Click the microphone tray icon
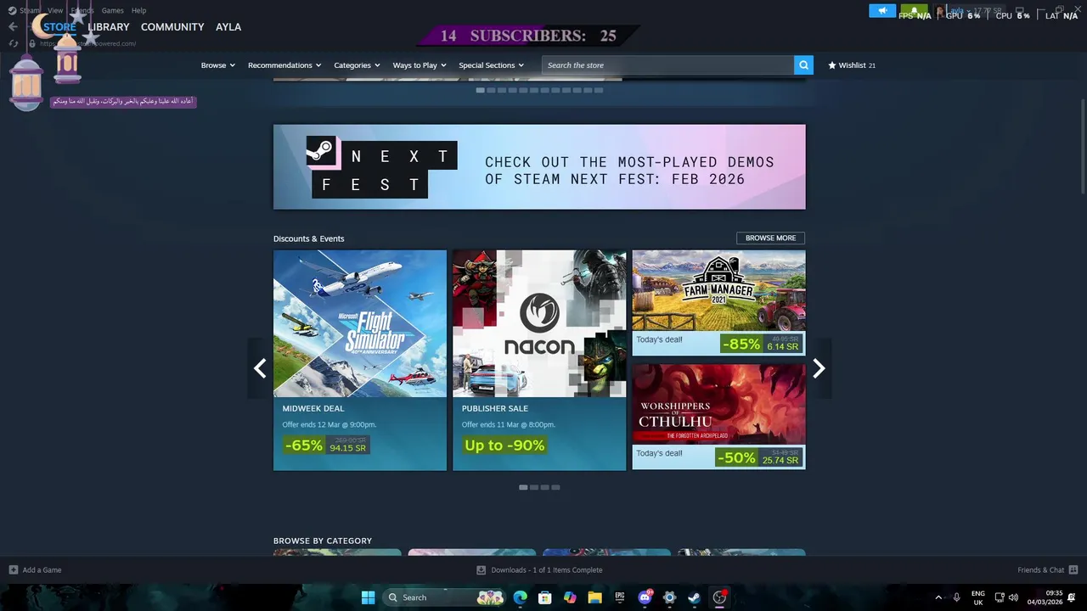The width and height of the screenshot is (1087, 611). (x=956, y=597)
